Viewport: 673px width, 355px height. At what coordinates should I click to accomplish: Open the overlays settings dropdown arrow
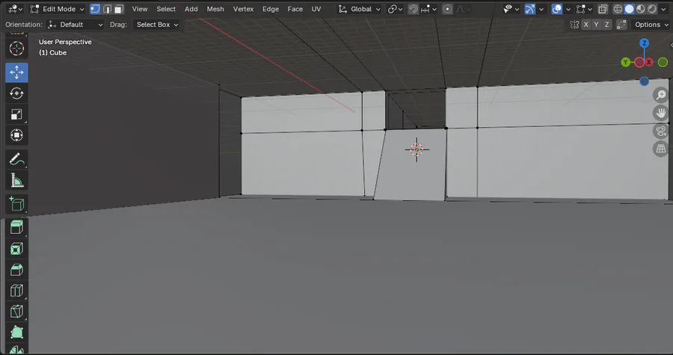pyautogui.click(x=568, y=9)
